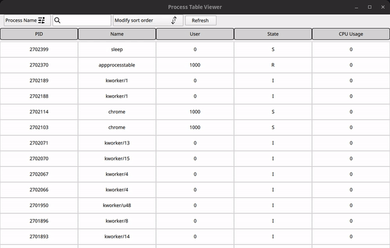Viewport: 390px width, 248px height.
Task: Focus the search text field
Action: 85,21
